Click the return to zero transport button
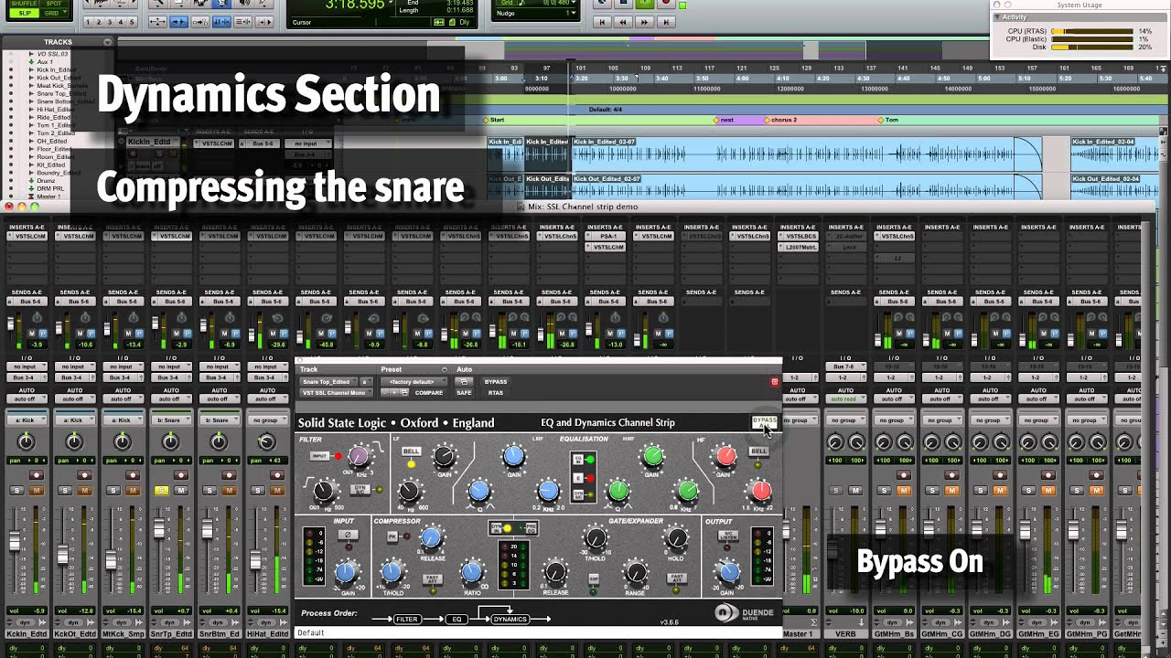This screenshot has width=1171, height=658. (x=601, y=22)
